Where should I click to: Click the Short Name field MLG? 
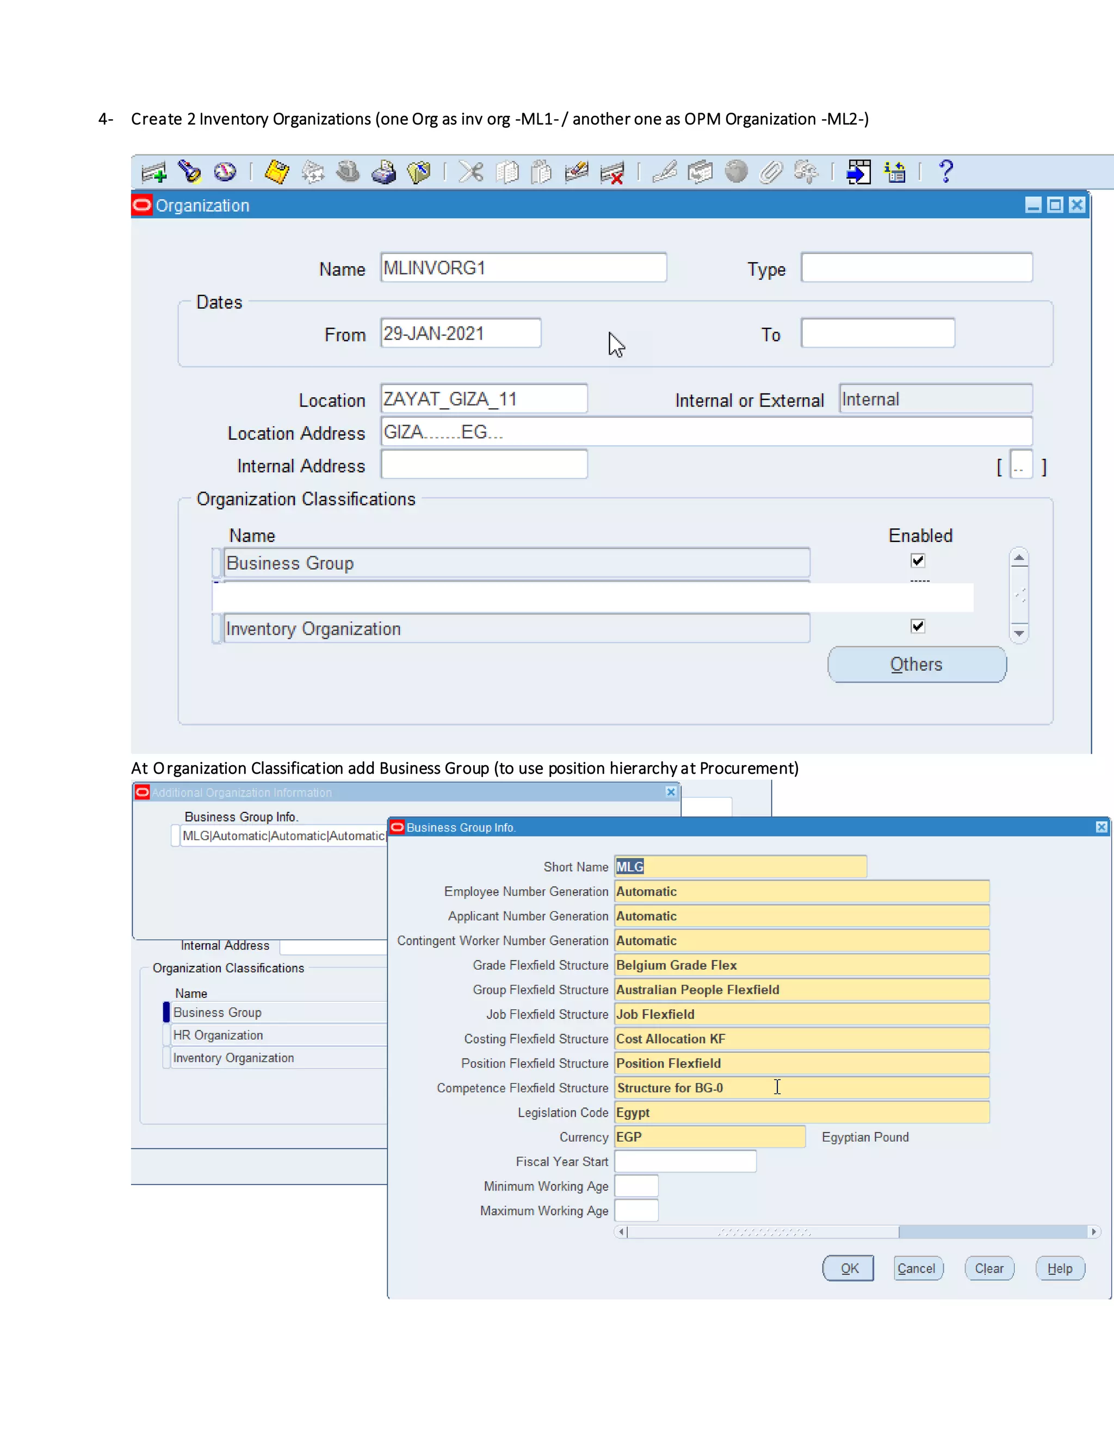click(x=740, y=867)
